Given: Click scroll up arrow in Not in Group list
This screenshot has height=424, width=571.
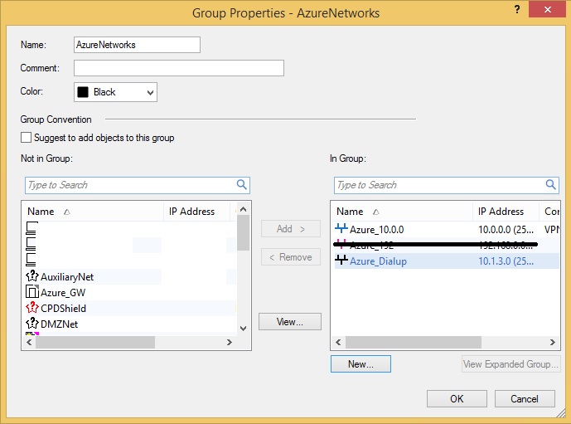Looking at the screenshot, I should tap(244, 209).
